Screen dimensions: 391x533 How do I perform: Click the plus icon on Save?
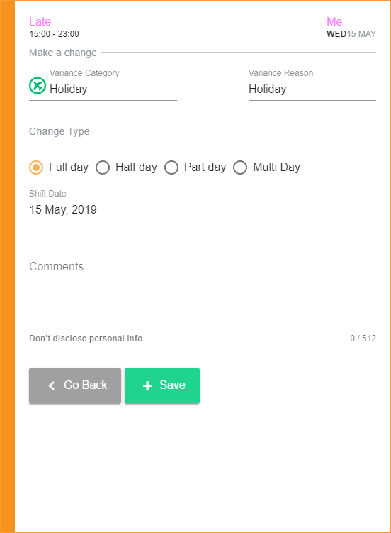tap(147, 385)
